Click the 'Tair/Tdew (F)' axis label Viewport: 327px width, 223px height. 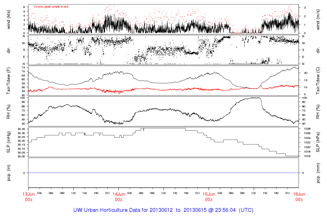[x=9, y=81]
